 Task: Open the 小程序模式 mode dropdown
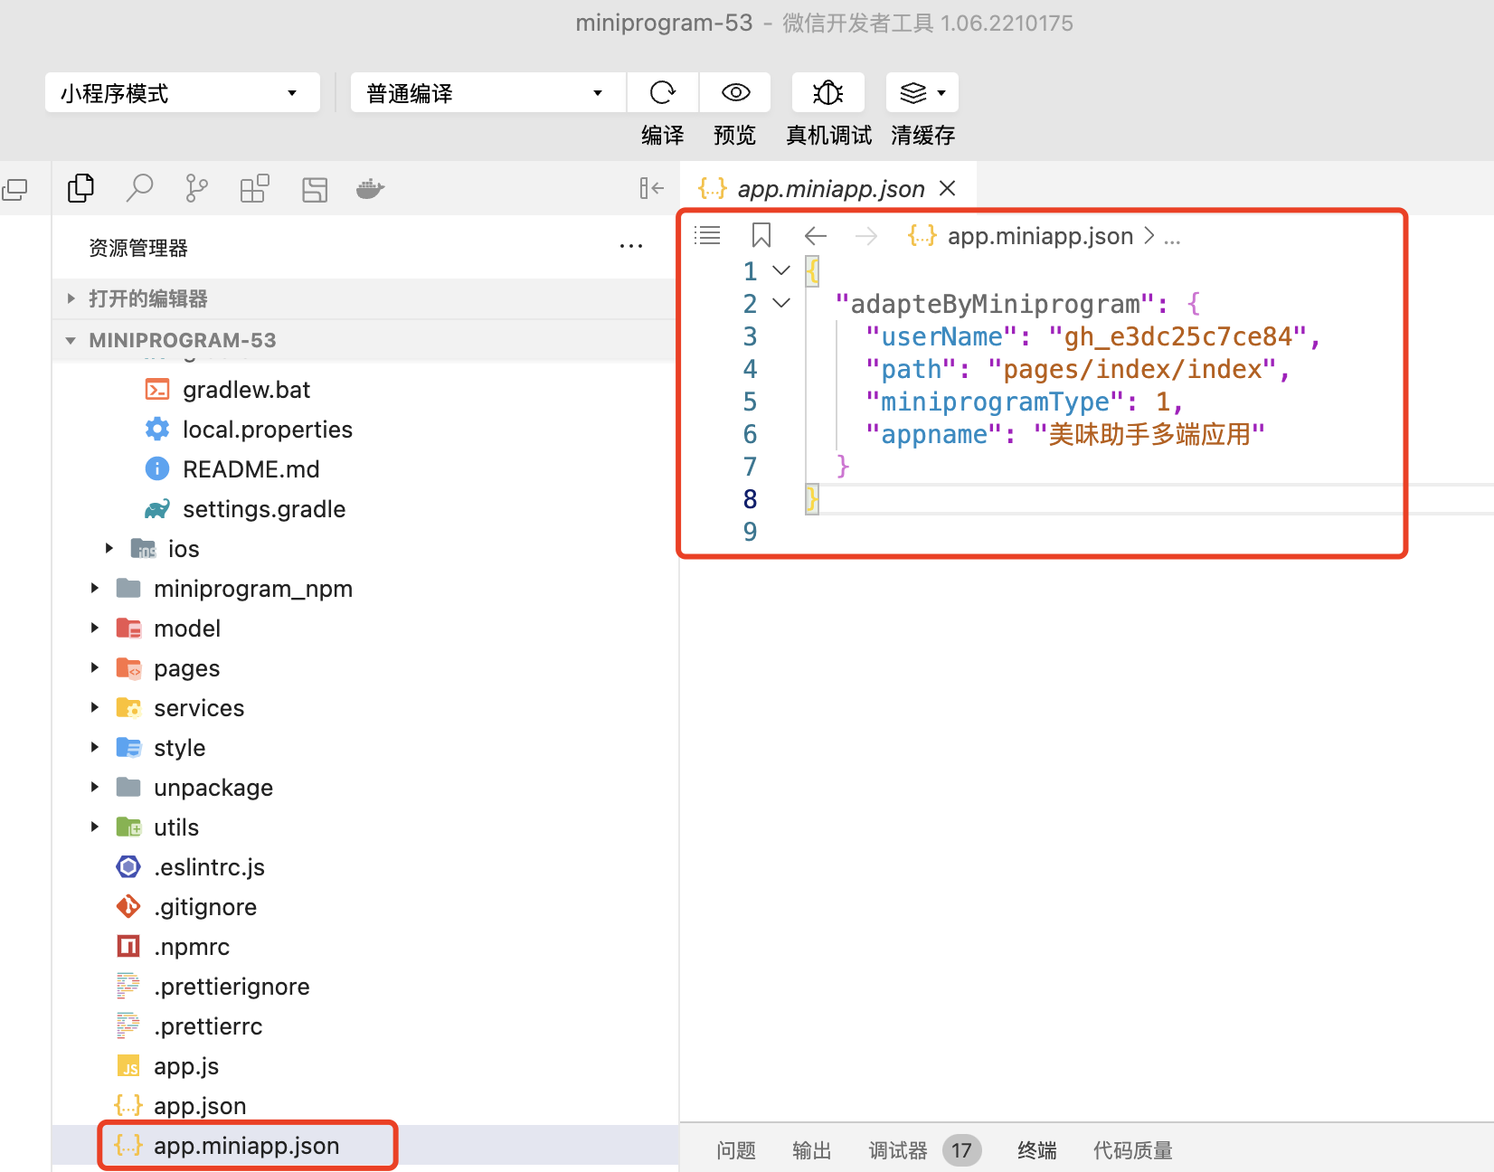click(182, 93)
